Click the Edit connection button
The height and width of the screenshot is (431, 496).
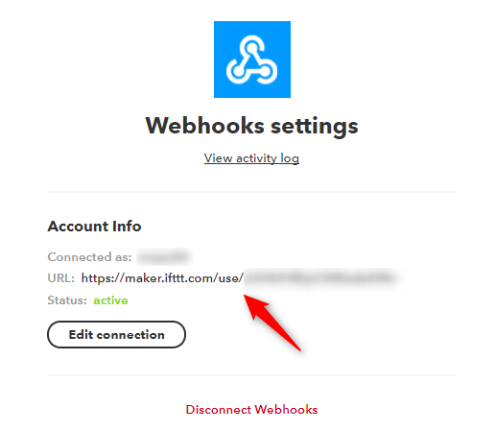coord(116,334)
